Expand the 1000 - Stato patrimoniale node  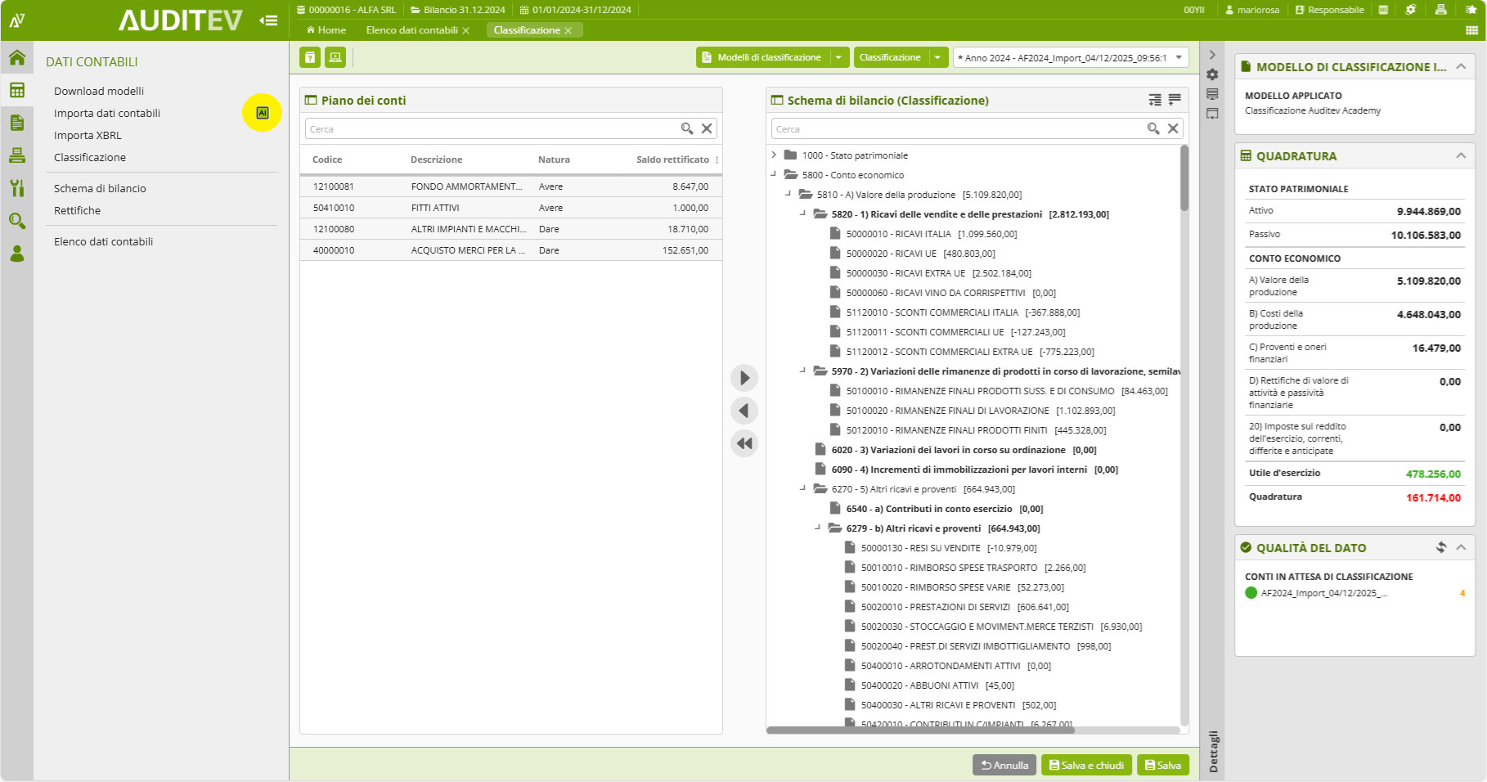coord(774,155)
